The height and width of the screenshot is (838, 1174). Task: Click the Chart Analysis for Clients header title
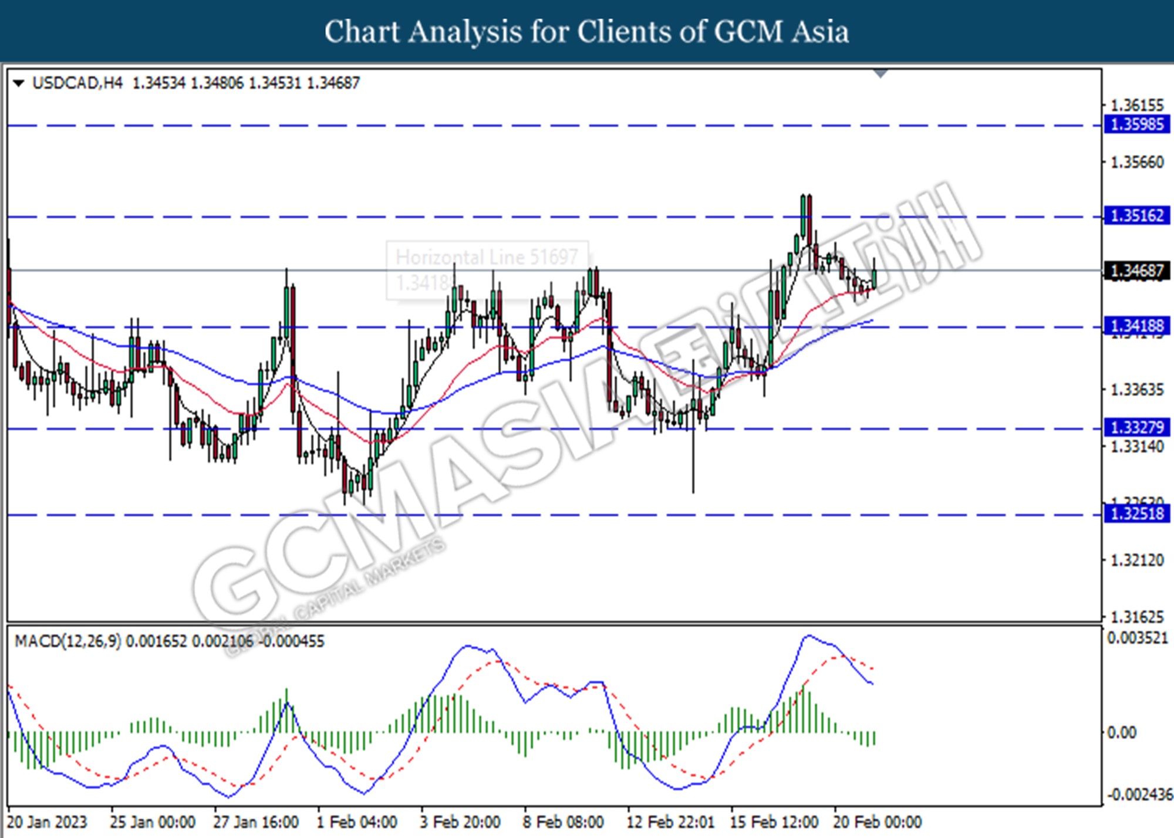(587, 32)
